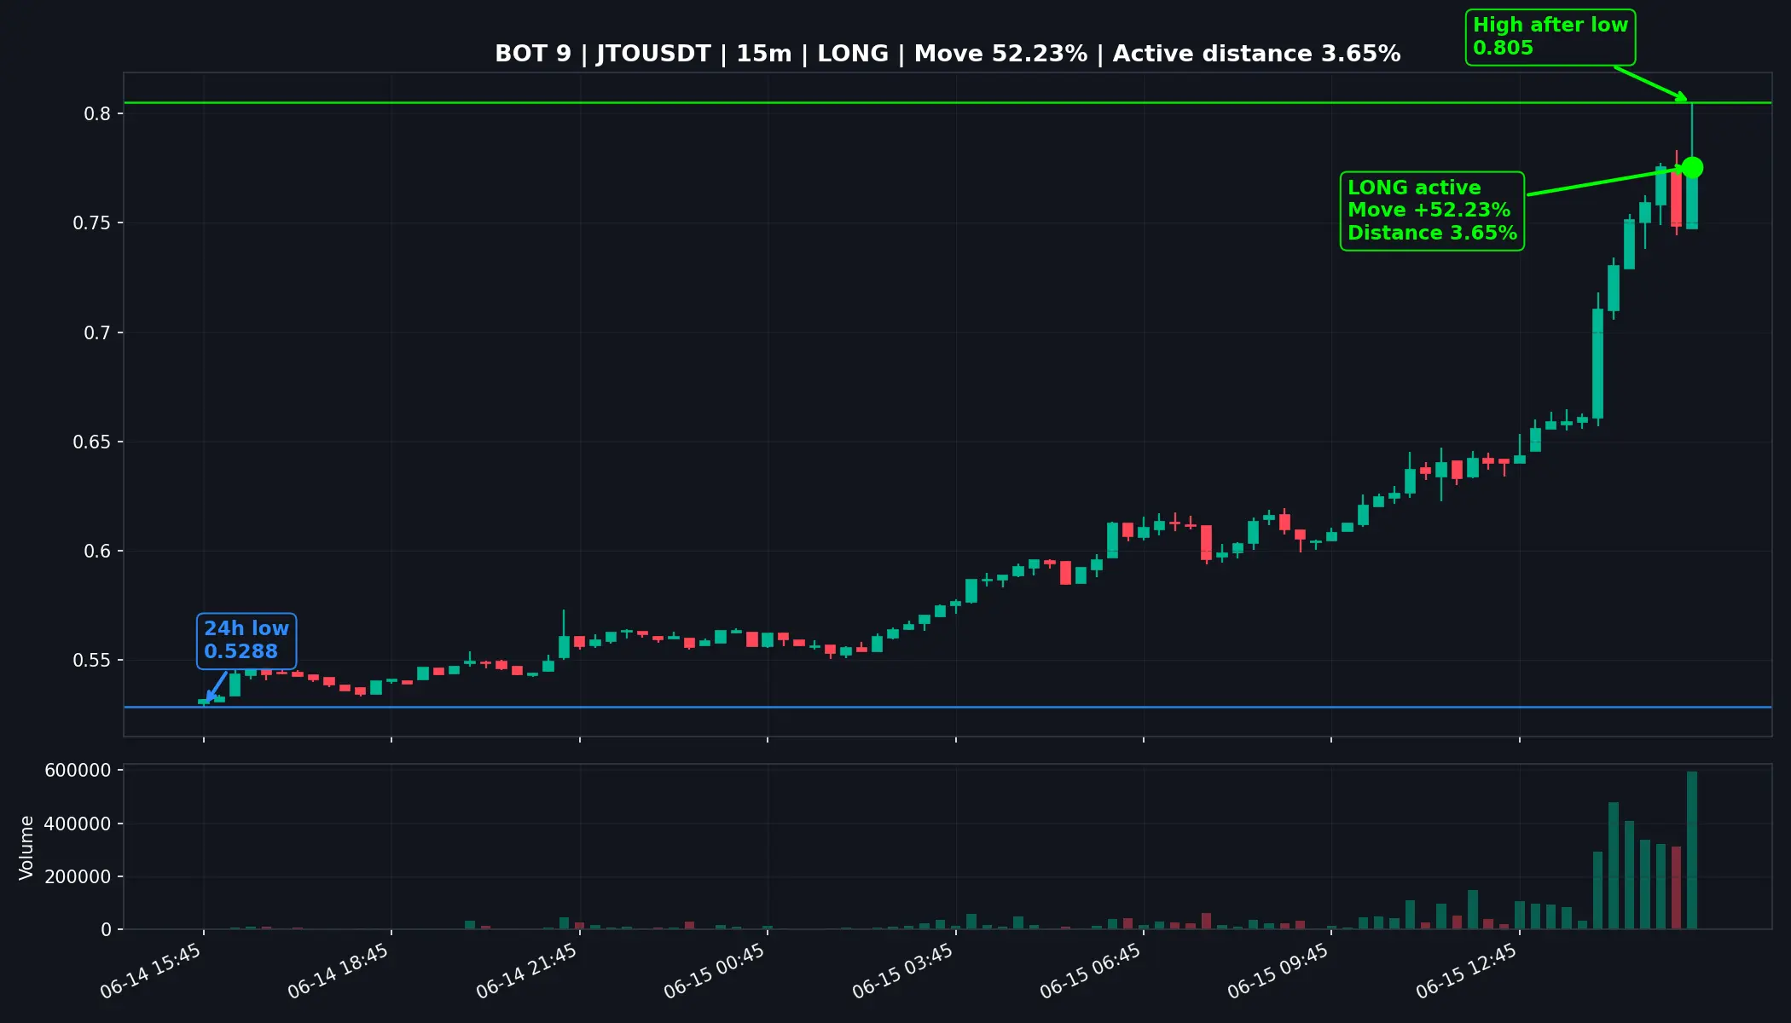Click "Active distance 3.65%" in the title
Screen dimensions: 1791x1023
click(1256, 54)
